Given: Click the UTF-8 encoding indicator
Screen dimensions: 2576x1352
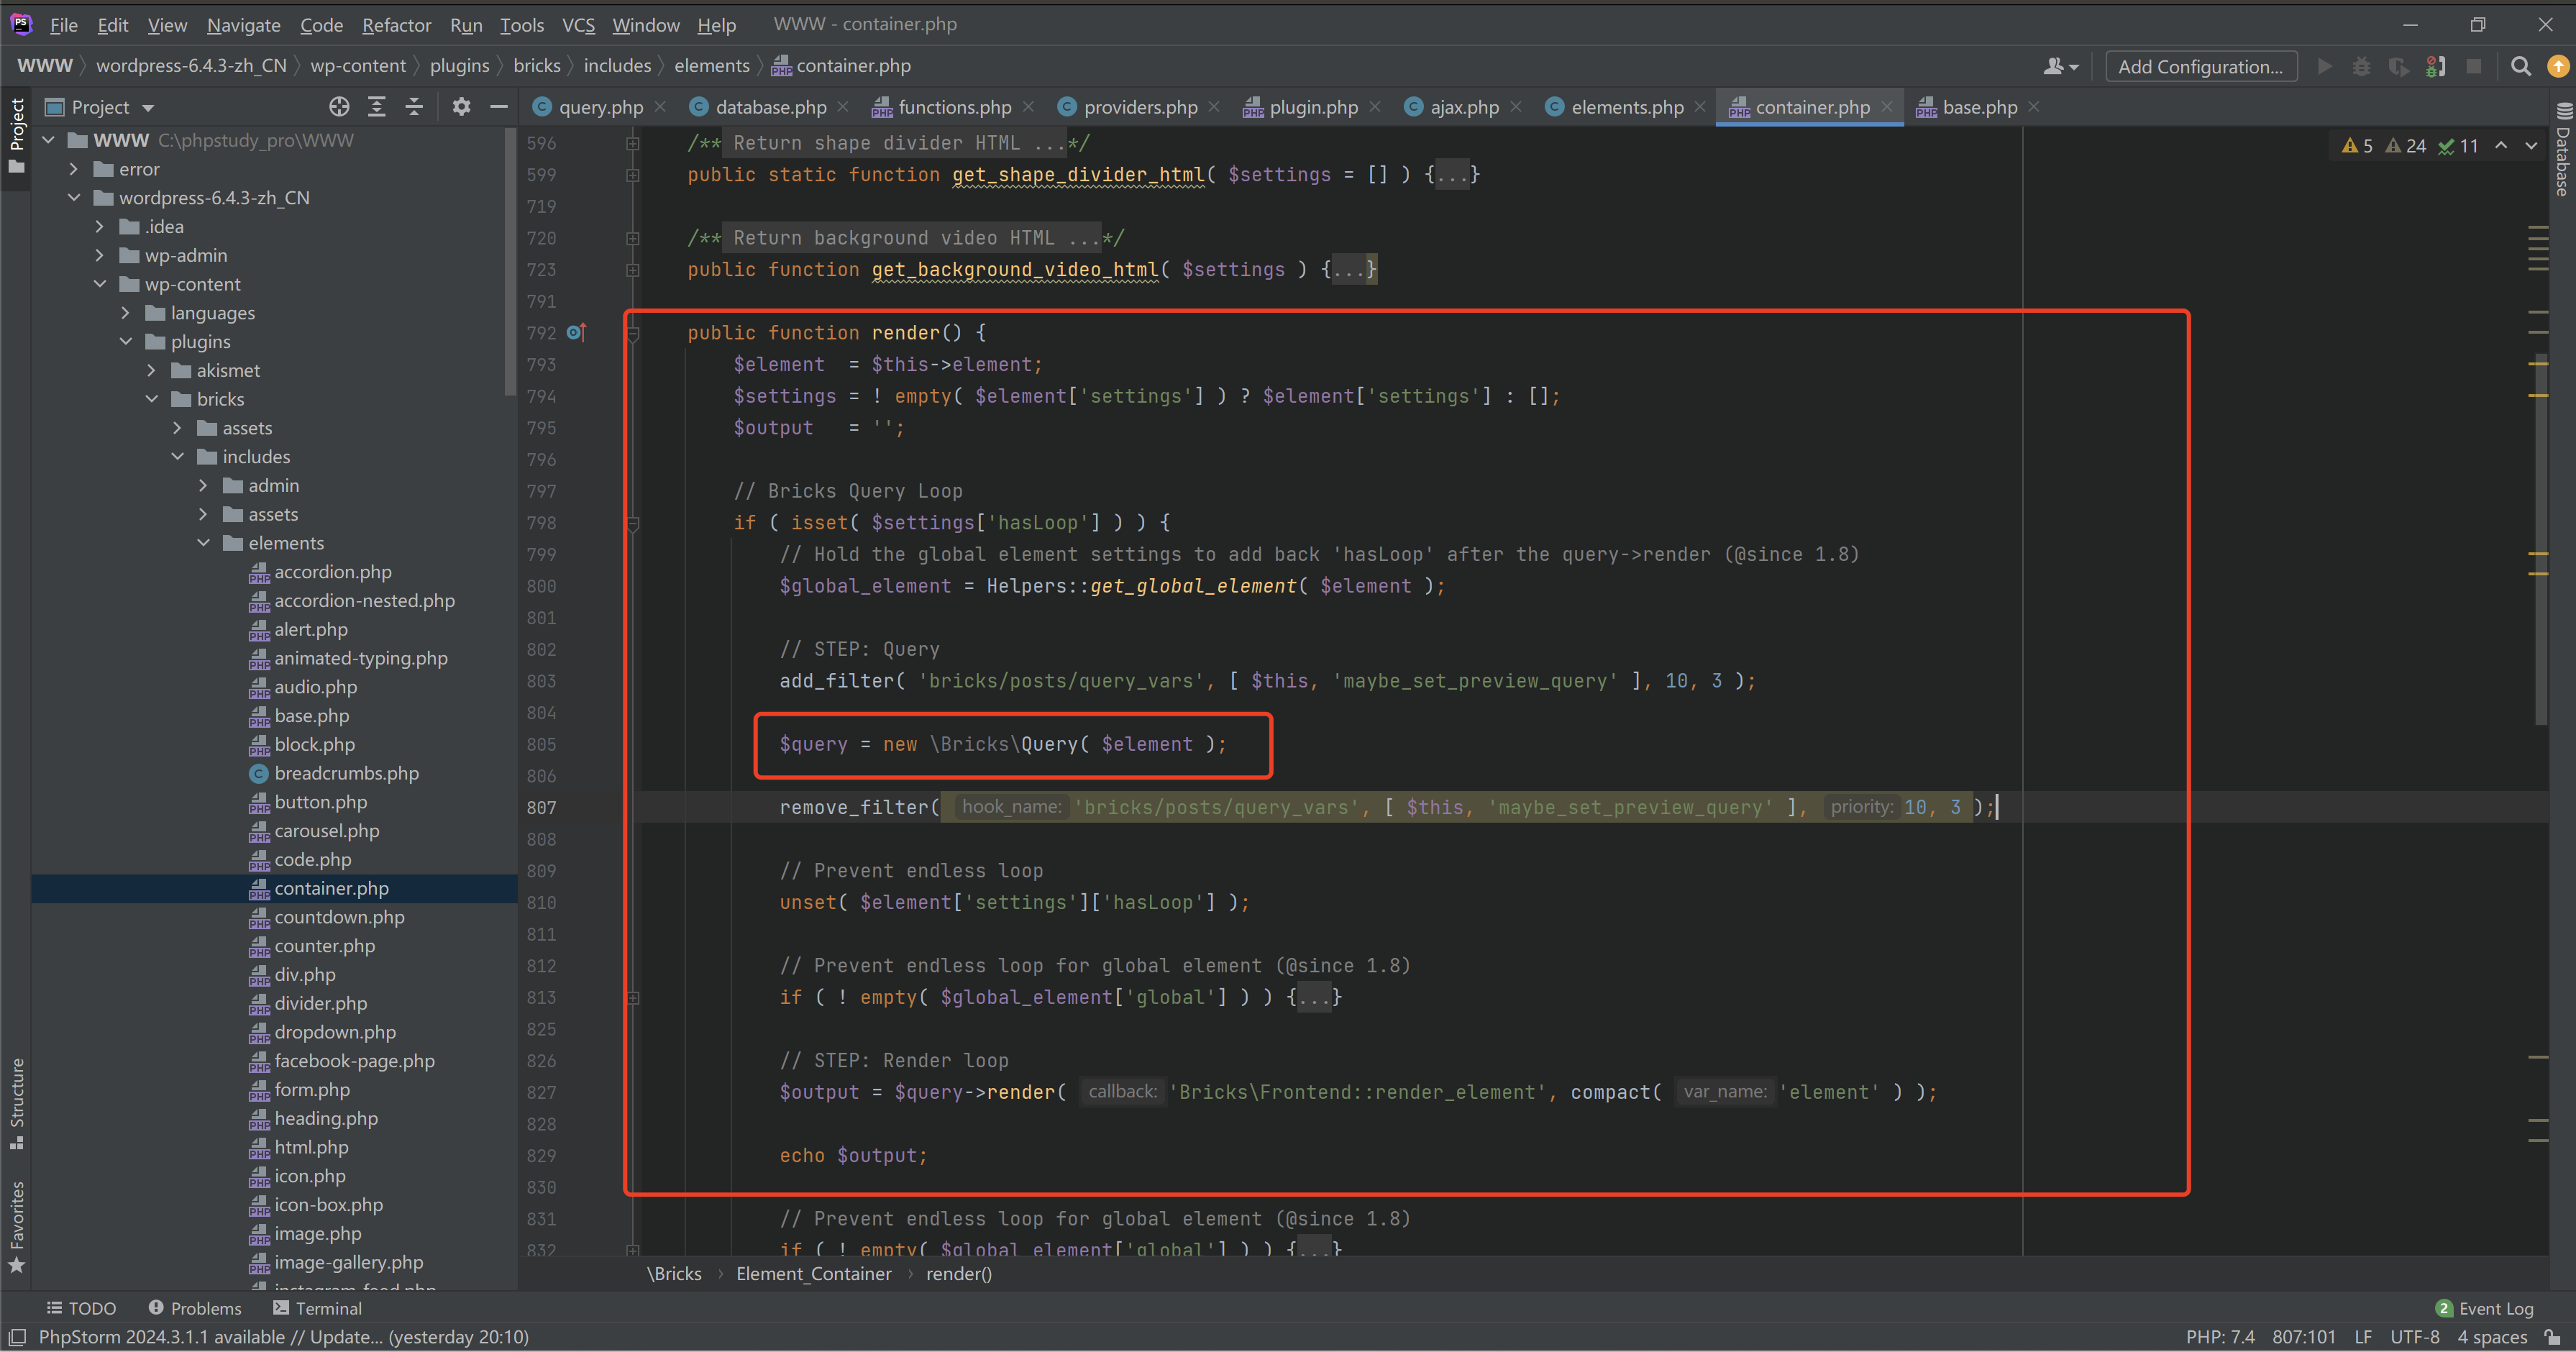Looking at the screenshot, I should 2414,1337.
